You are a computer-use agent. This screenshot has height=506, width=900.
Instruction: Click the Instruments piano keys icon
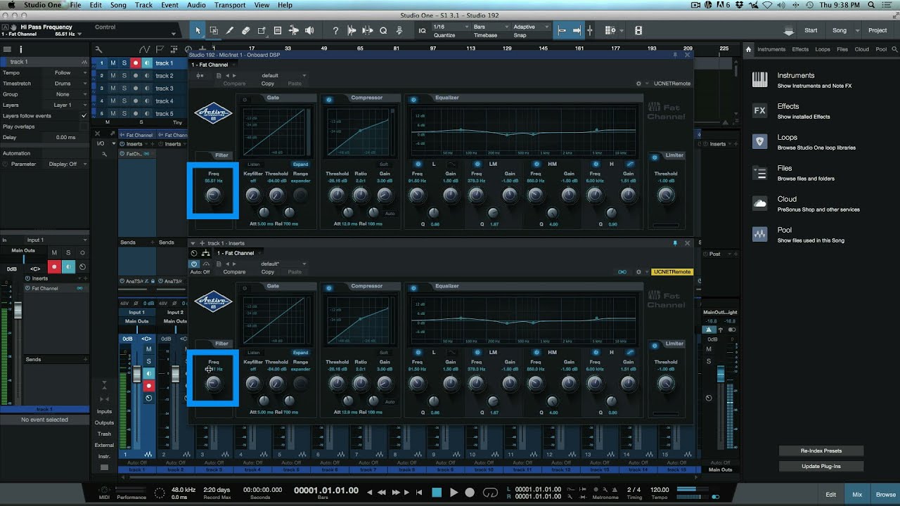pyautogui.click(x=759, y=79)
